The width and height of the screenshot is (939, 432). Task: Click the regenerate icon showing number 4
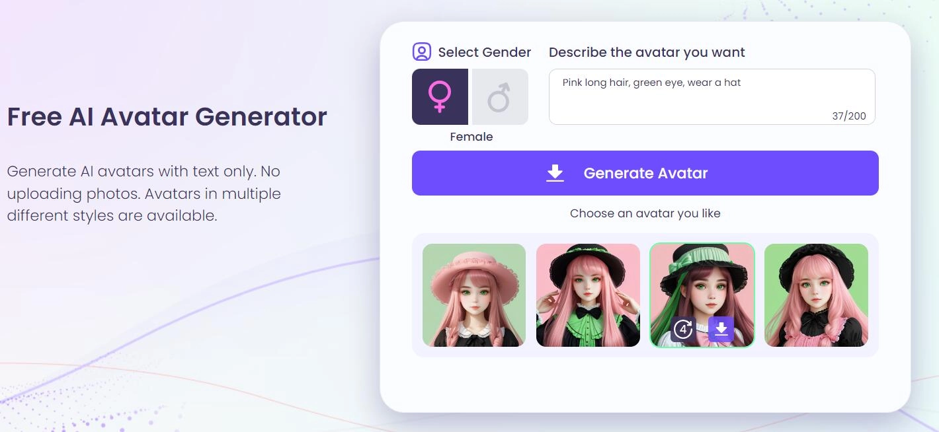point(683,329)
